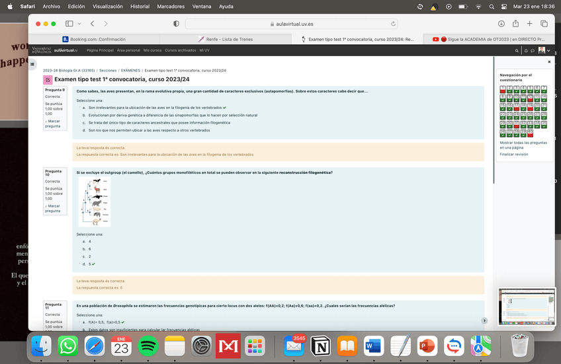Open the Historial menu in the menu bar
Screen dimensions: 561x364
[x=140, y=6]
